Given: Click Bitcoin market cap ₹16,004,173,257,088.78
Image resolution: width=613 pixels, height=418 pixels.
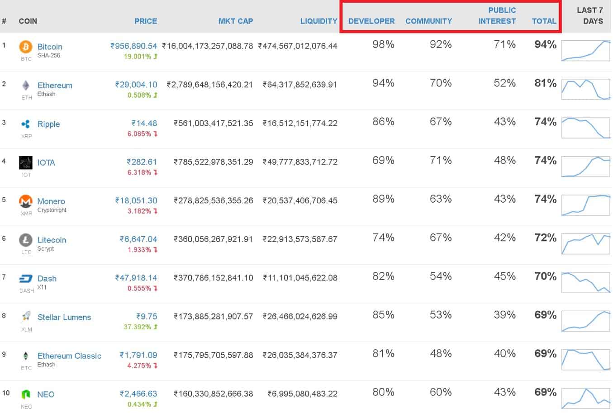Looking at the screenshot, I should tap(208, 46).
